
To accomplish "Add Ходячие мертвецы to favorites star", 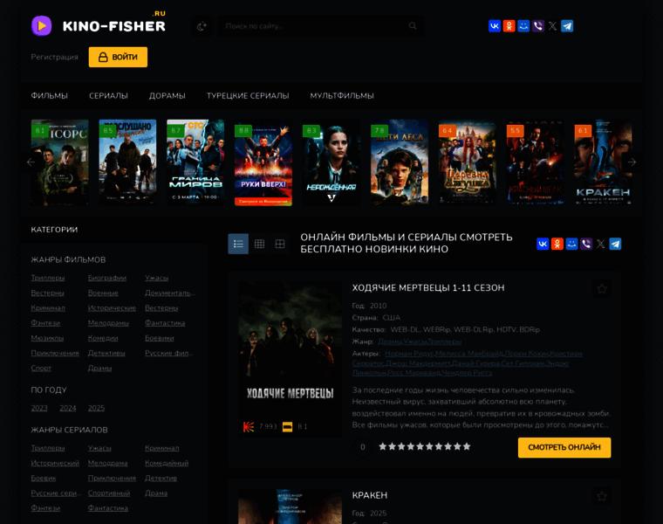I will 602,289.
